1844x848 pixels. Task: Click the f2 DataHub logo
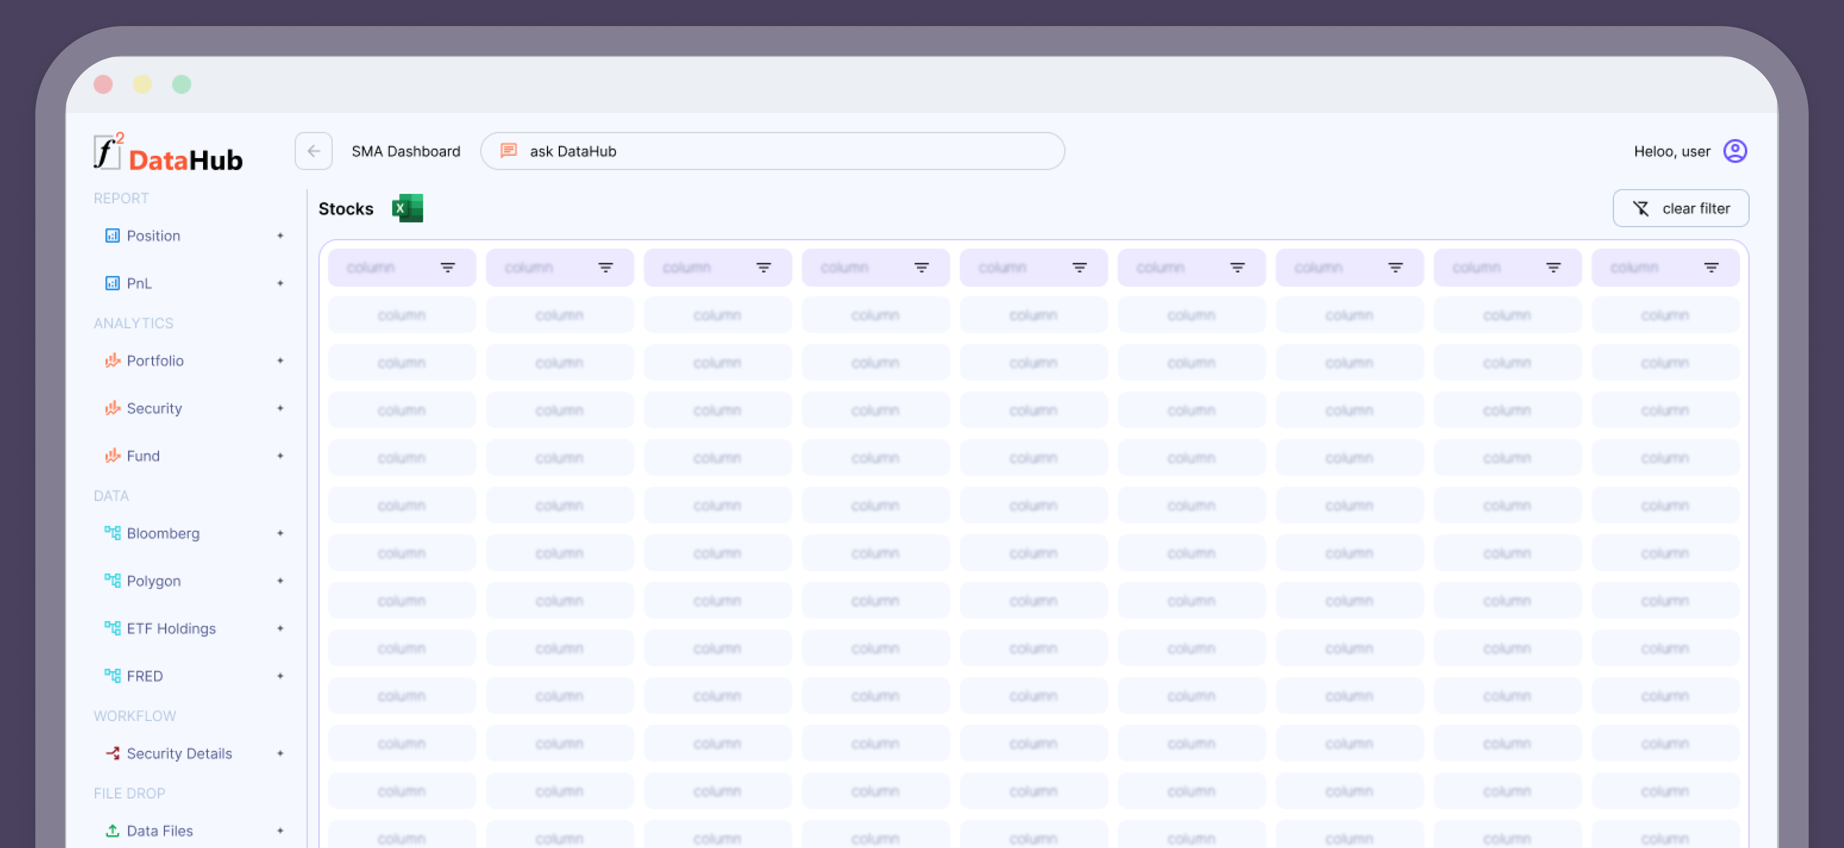(168, 153)
